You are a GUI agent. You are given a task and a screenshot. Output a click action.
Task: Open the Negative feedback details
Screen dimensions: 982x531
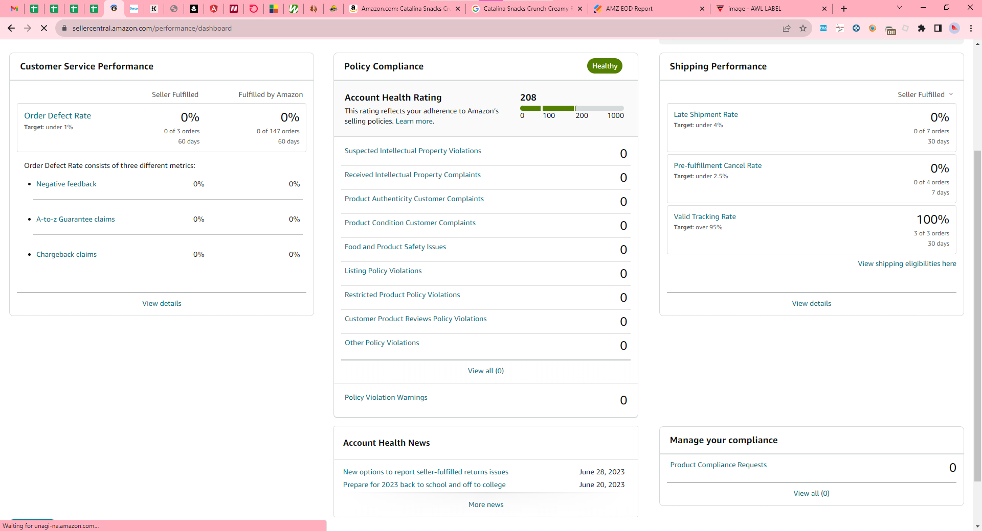pyautogui.click(x=66, y=184)
